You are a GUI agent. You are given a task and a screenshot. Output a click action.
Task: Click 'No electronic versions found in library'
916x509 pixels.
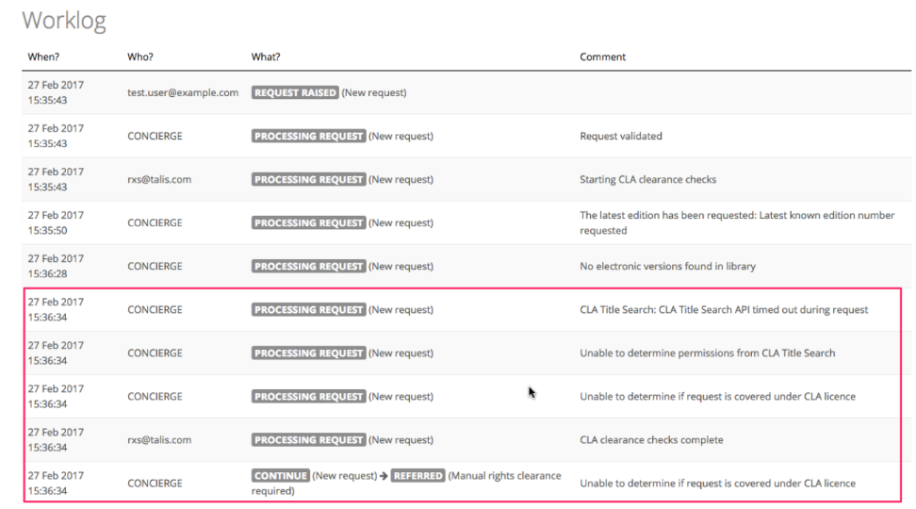[x=667, y=266]
